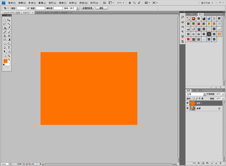Select the Zoom magnifier tool
226x166 pixels.
[9, 56]
